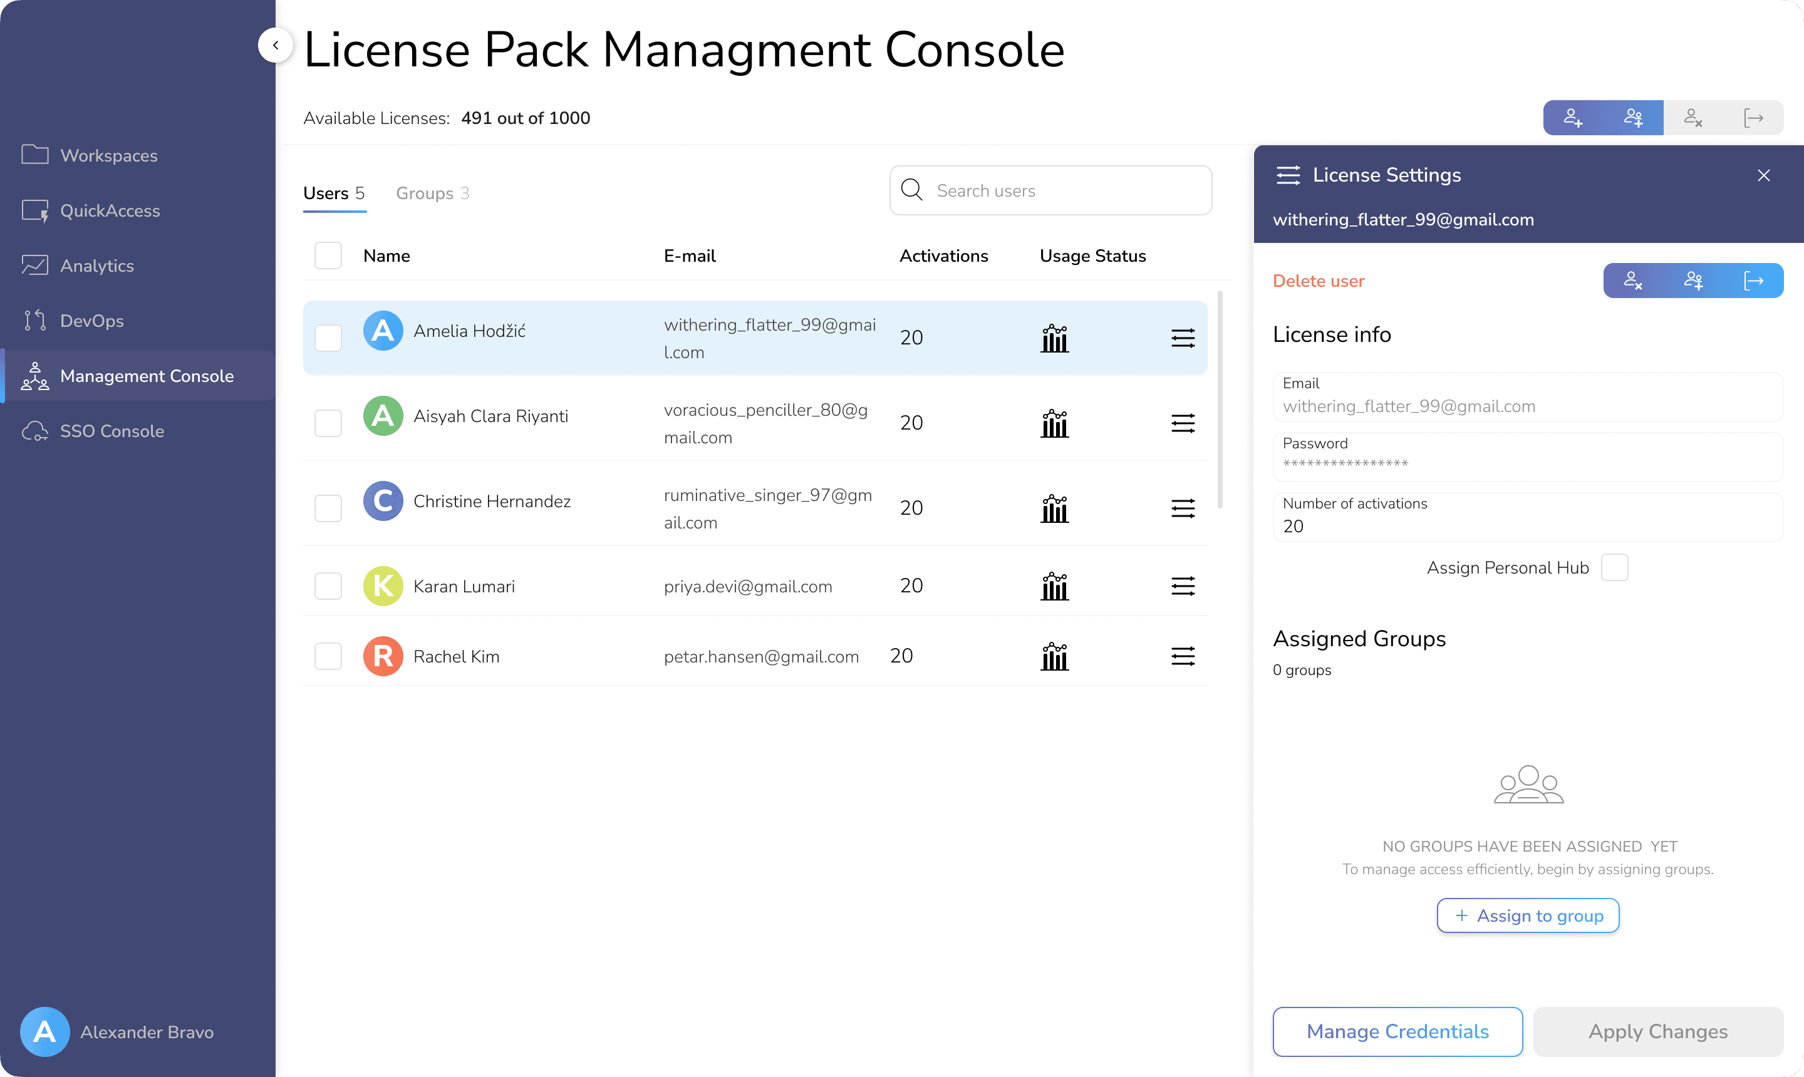
Task: Enable the Assign Personal Hub checkbox
Action: tap(1615, 567)
